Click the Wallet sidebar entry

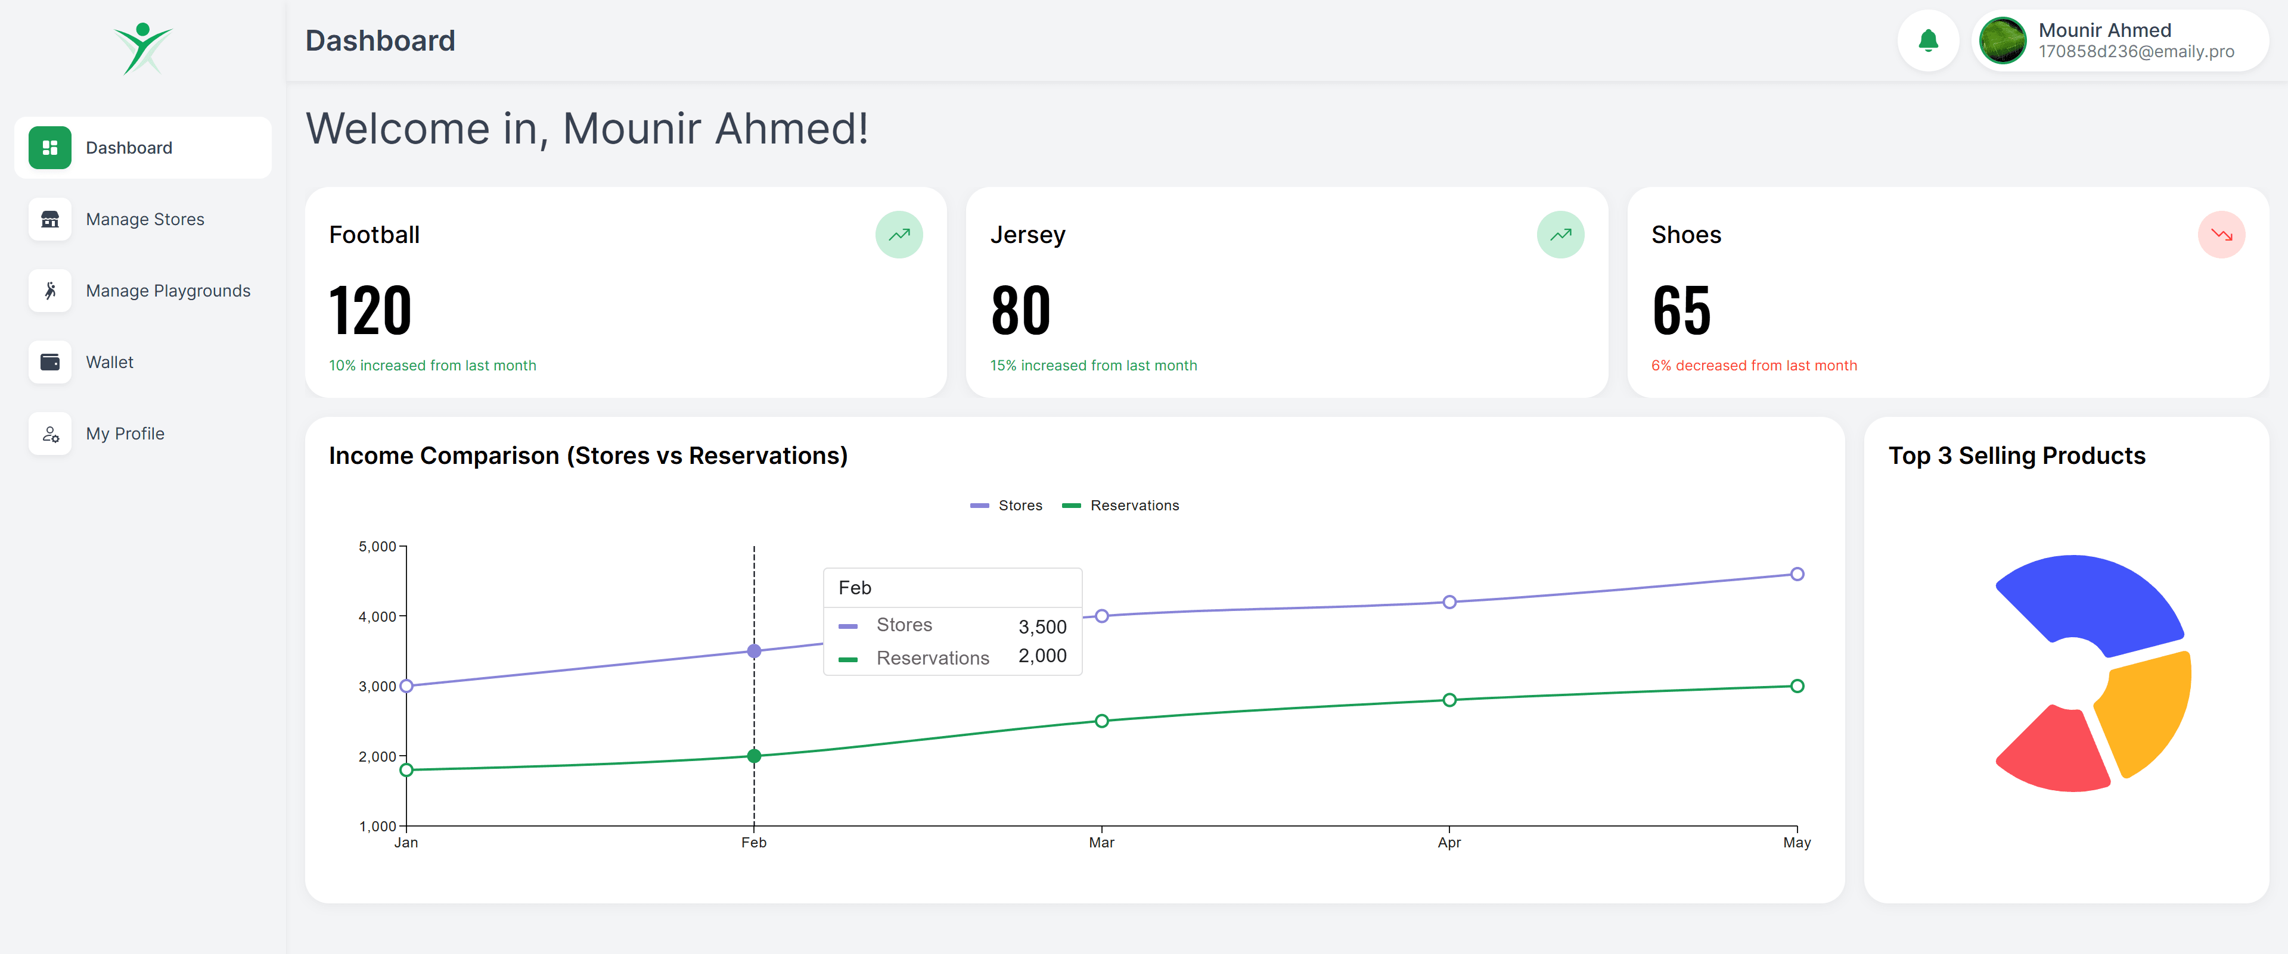109,361
